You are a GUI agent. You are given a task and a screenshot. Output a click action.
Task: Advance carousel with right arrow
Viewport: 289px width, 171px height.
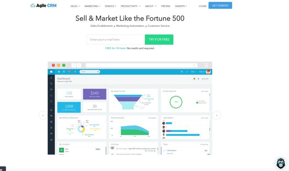tap(217, 115)
